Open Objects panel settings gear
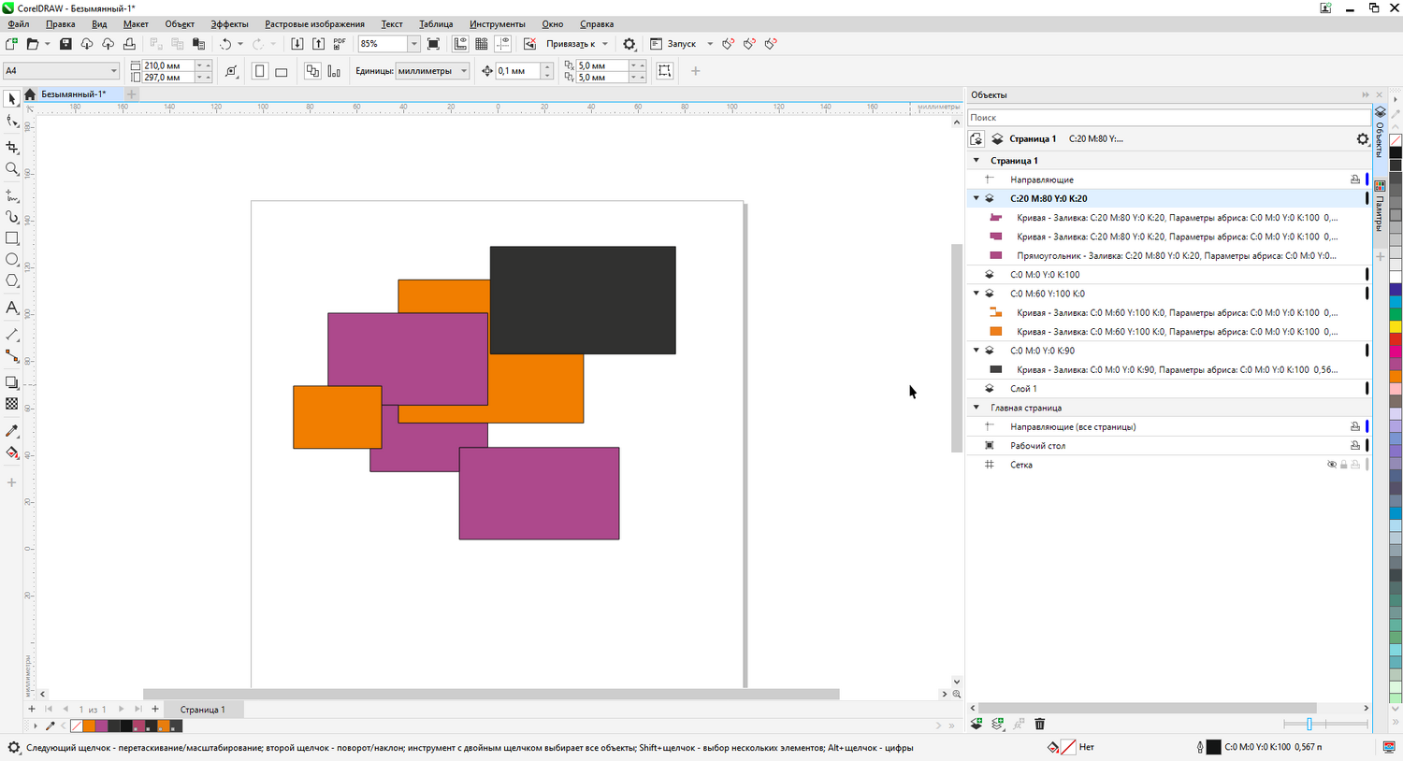The image size is (1403, 761). pos(1362,139)
